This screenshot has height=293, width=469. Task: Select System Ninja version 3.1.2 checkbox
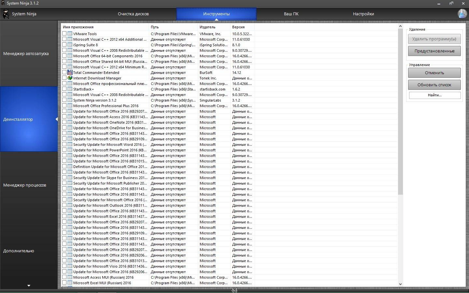click(x=64, y=100)
